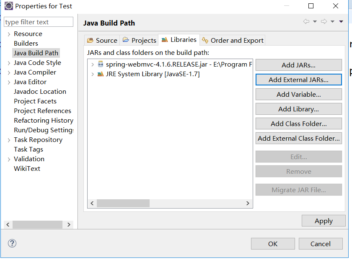Screen dimensions: 352x260
Task: Dismiss dialog with Cancel button
Action: [x=321, y=244]
